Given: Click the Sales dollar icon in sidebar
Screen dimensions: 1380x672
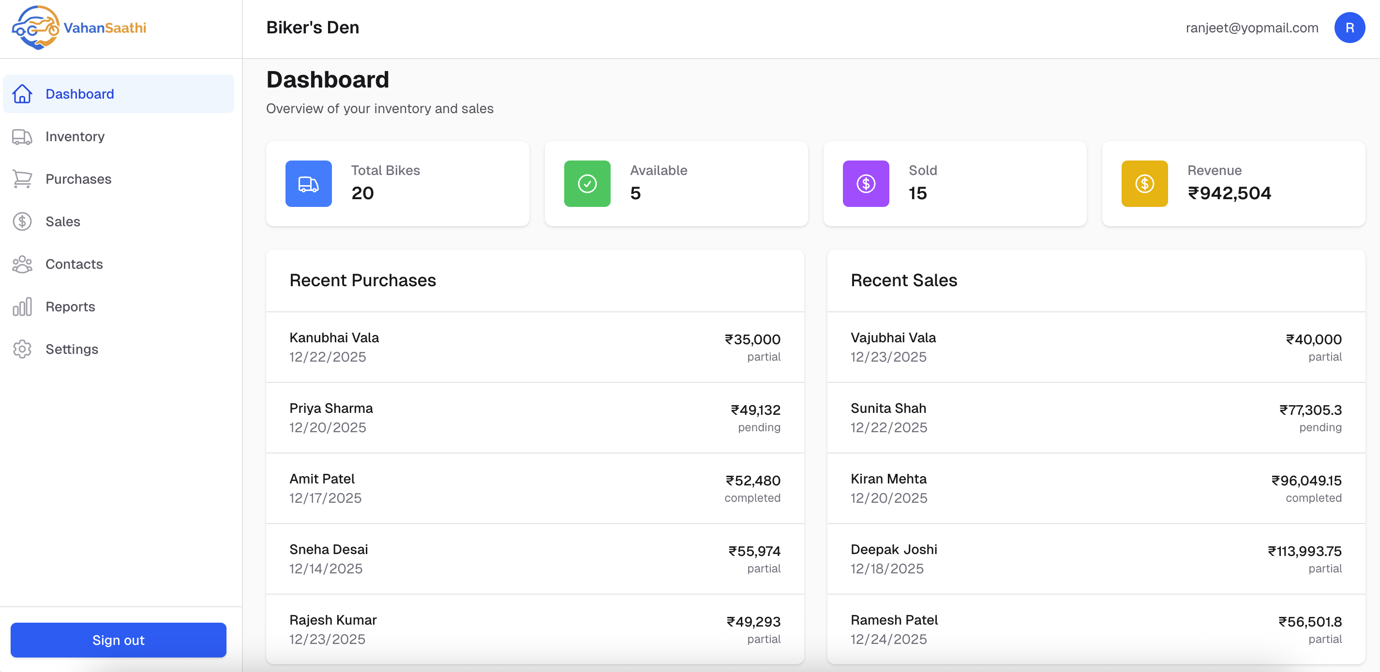Looking at the screenshot, I should 22,222.
